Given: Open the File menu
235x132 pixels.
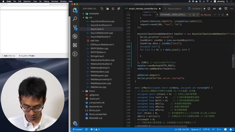Looking at the screenshot, I should [15, 1].
